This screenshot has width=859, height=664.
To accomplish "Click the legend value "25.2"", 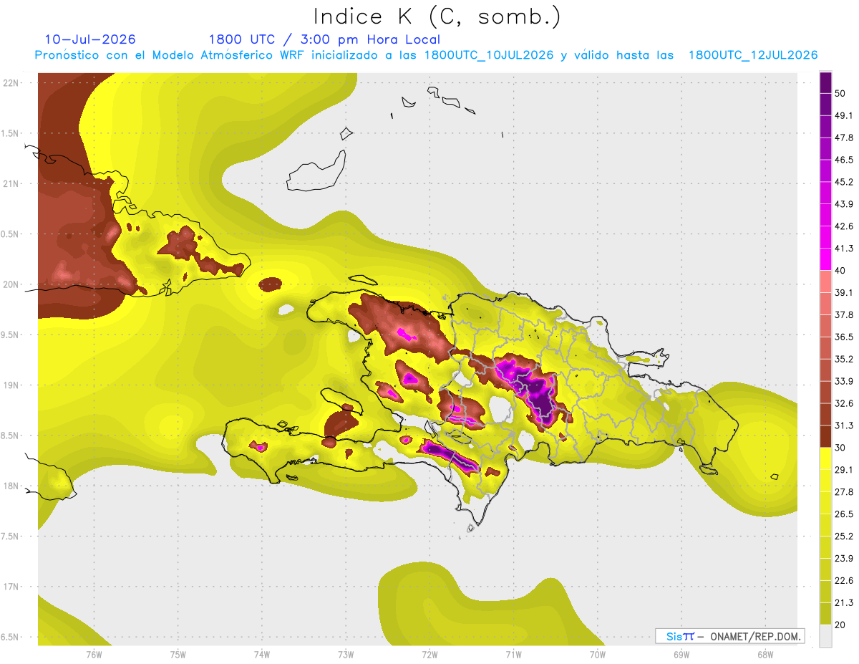I will click(x=844, y=536).
